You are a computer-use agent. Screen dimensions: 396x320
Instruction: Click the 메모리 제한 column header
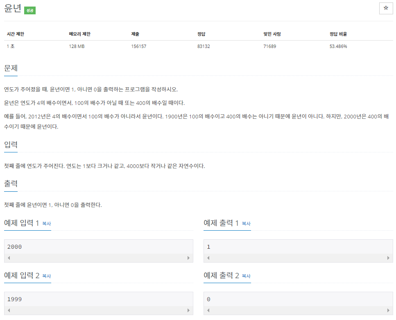coord(79,34)
